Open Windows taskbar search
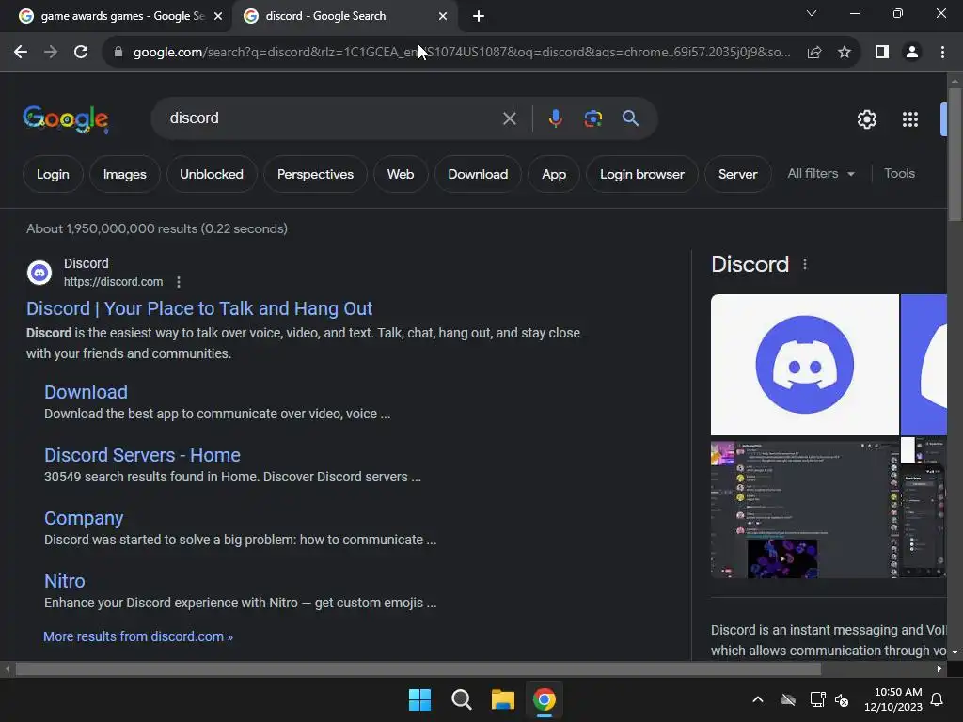 (461, 699)
